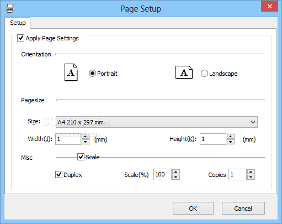Switch to the Setup tab
The image size is (282, 224).
tap(18, 23)
